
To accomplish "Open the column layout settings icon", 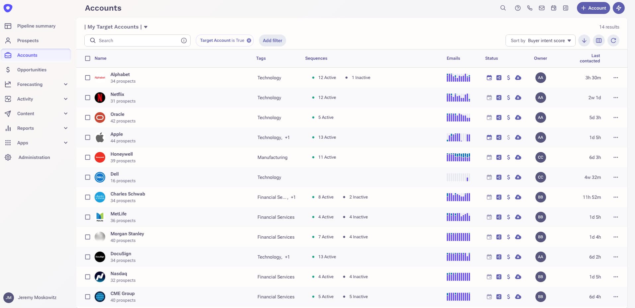I will pyautogui.click(x=599, y=40).
